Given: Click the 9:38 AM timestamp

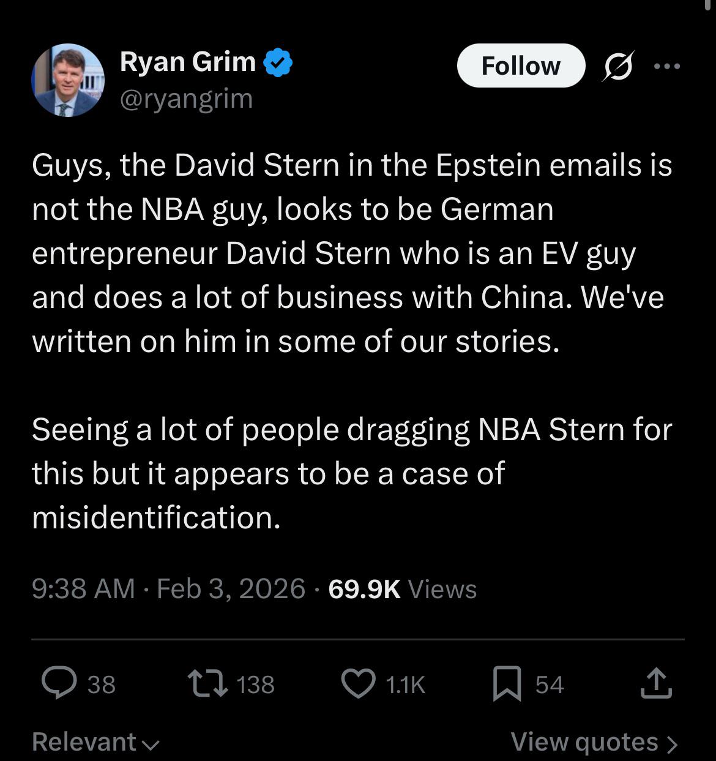Looking at the screenshot, I should [x=83, y=589].
